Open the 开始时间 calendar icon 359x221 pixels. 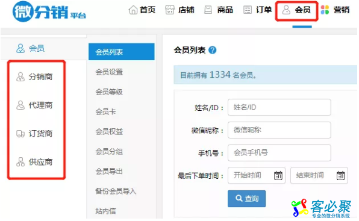278,175
